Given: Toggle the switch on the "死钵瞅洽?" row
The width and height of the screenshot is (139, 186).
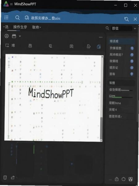Looking at the screenshot, I should (x=132, y=55).
